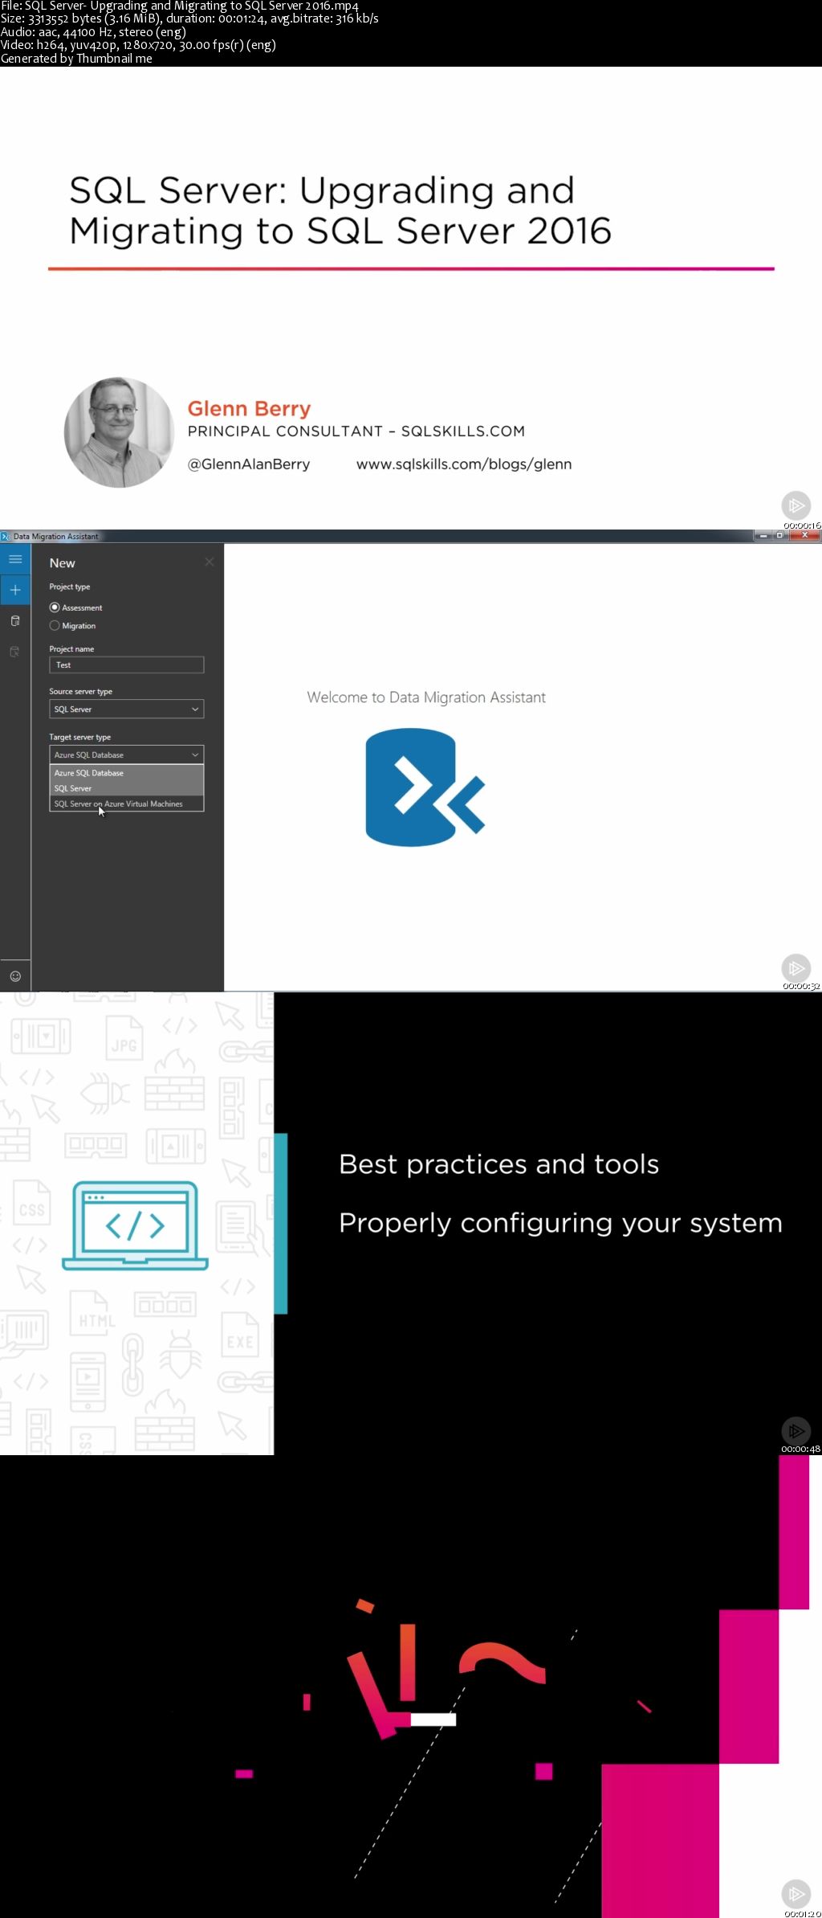Click the Data Migration Assistant title bar icon
This screenshot has height=1918, width=822.
click(6, 536)
